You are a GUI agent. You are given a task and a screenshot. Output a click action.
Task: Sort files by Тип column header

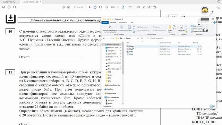[x=179, y=43]
